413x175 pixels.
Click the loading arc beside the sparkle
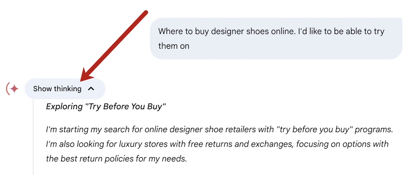[x=8, y=88]
